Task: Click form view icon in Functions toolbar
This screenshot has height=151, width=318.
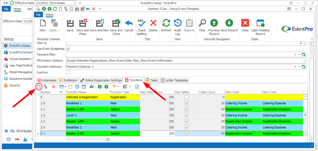Action: [84, 87]
